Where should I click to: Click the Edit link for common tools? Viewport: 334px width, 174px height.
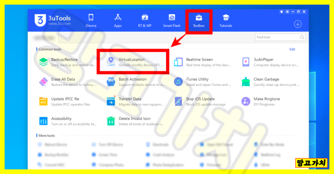(292, 49)
